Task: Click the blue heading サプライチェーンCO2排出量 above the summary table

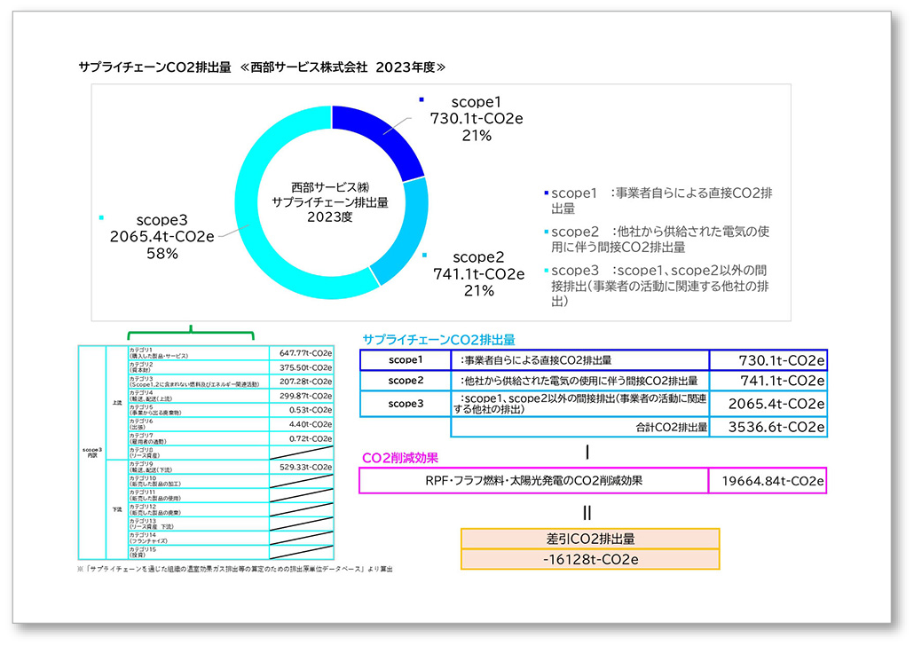Action: pyautogui.click(x=438, y=339)
